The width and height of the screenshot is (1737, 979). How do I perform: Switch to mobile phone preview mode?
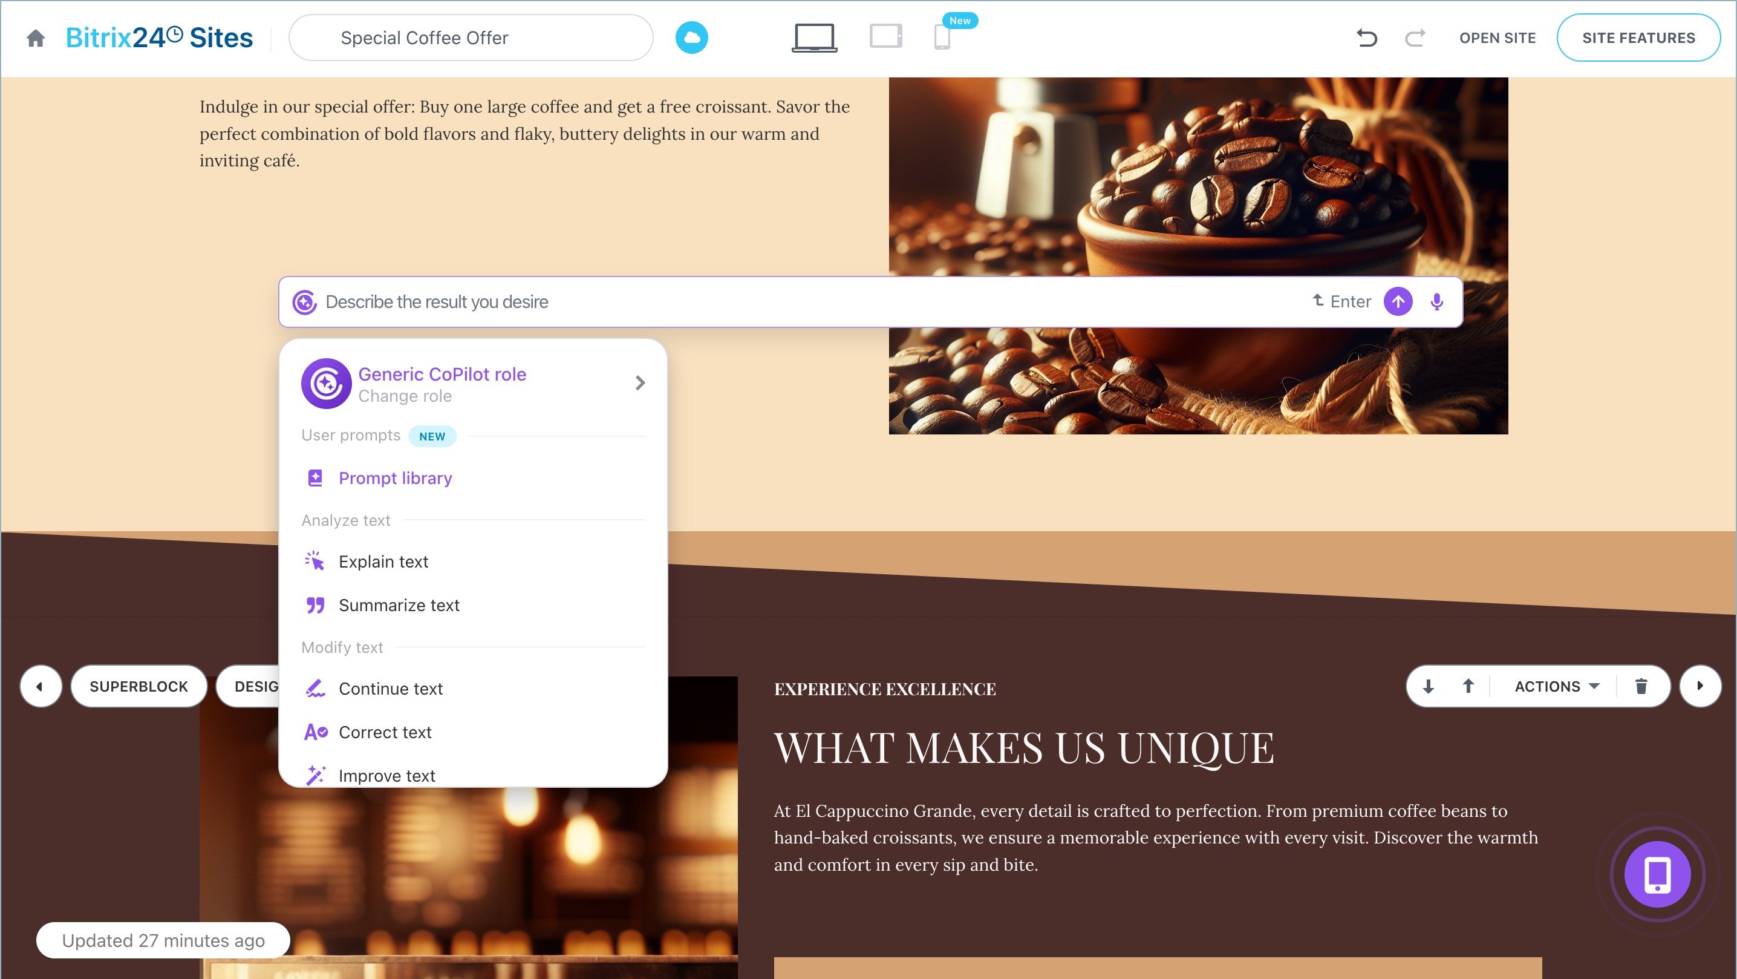pos(942,38)
